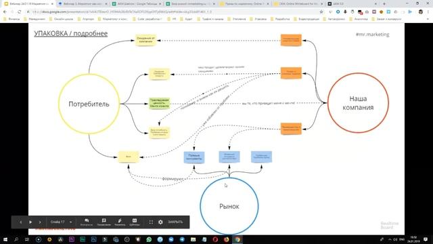
Task: Open speaker notes (Примечания) icon
Action: pyautogui.click(x=104, y=222)
